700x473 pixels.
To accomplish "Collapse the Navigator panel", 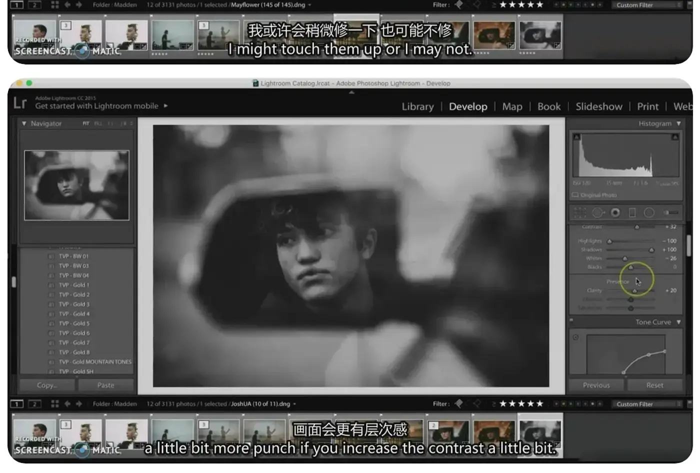I will (24, 123).
